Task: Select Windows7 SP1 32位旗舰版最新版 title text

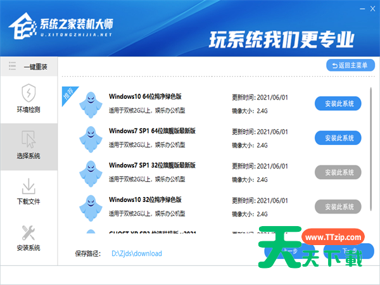Action: (x=152, y=165)
